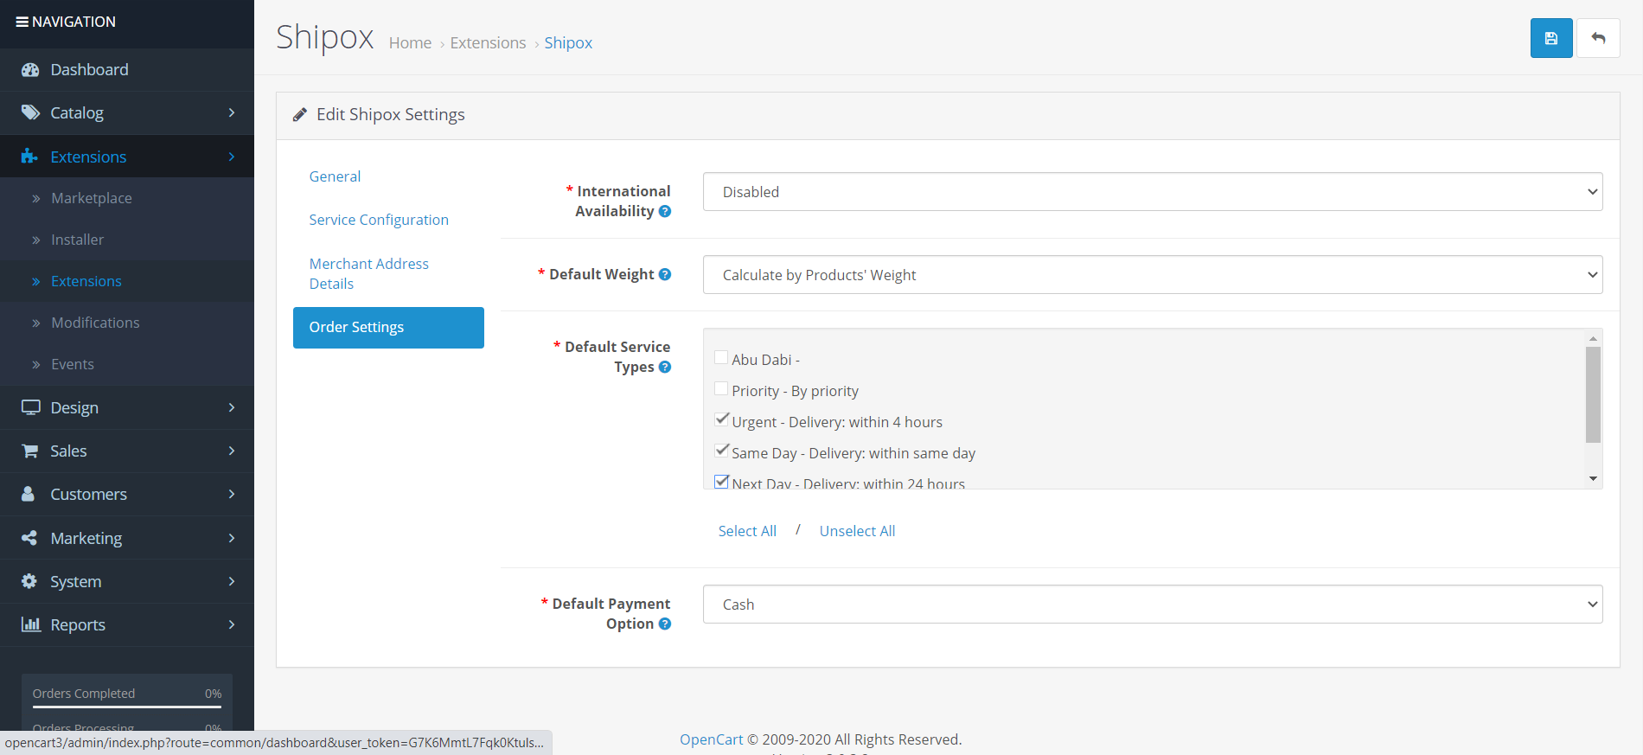Click help icon beside International Availability

coord(665,211)
